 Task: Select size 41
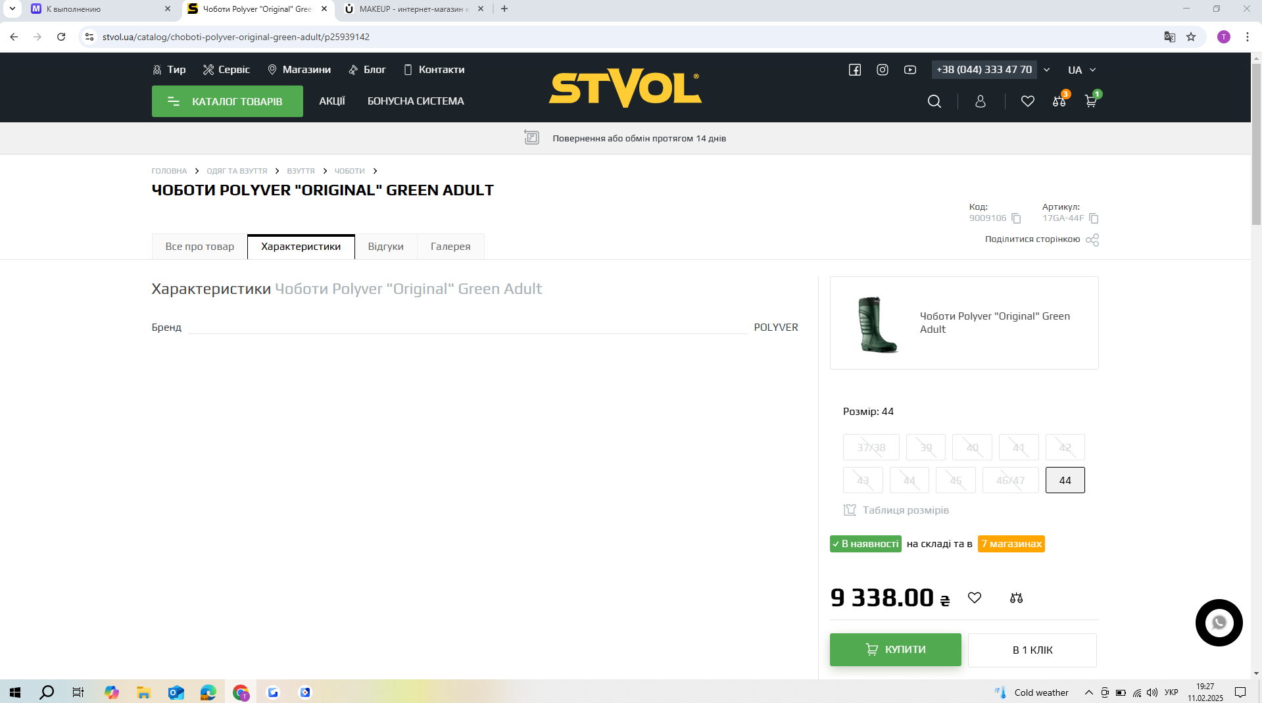tap(1019, 447)
